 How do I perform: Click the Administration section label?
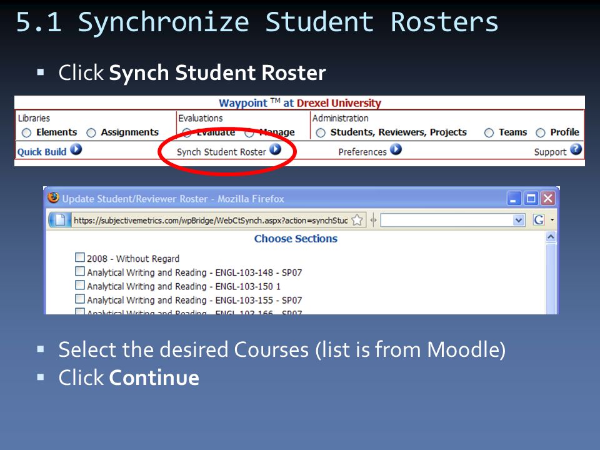pos(341,118)
